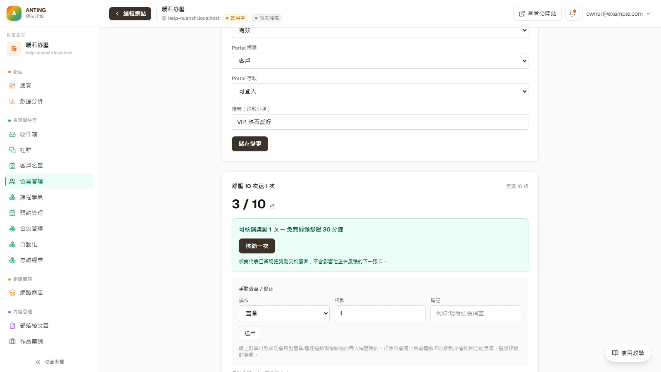Click the 忠誠經營 icon
661x372 pixels.
pyautogui.click(x=12, y=260)
